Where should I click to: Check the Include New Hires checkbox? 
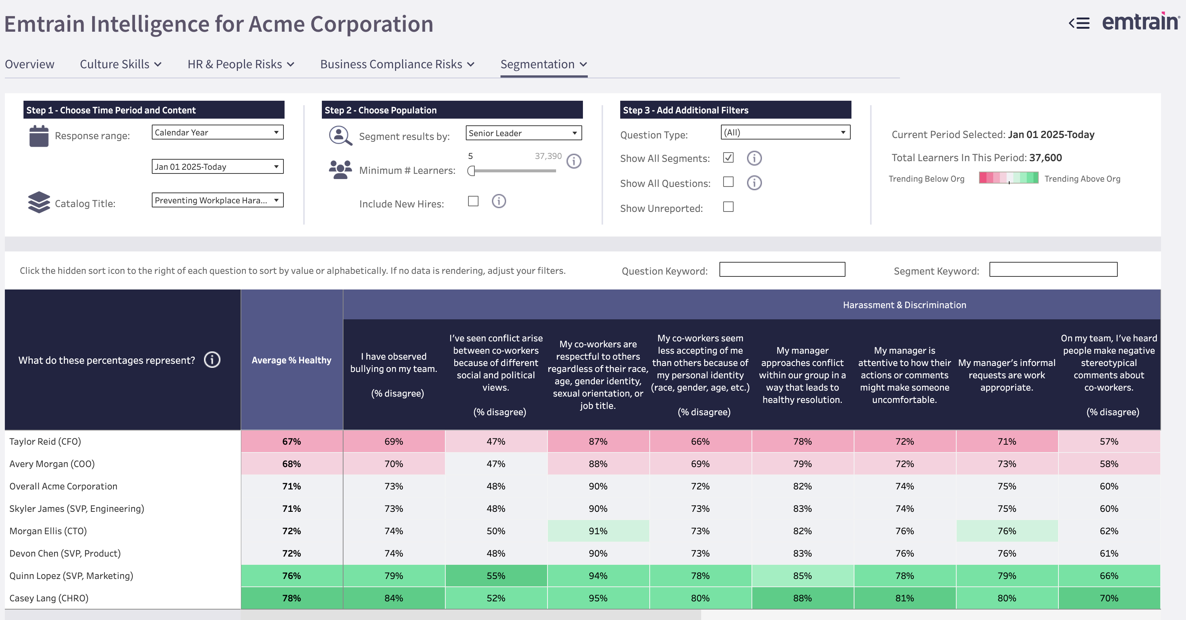click(x=473, y=201)
